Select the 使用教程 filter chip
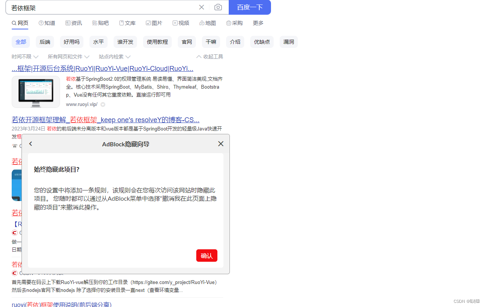 157,42
